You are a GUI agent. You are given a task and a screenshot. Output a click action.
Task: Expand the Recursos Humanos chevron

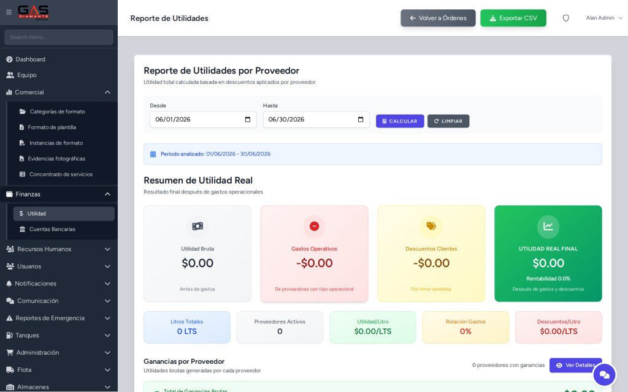pyautogui.click(x=107, y=249)
